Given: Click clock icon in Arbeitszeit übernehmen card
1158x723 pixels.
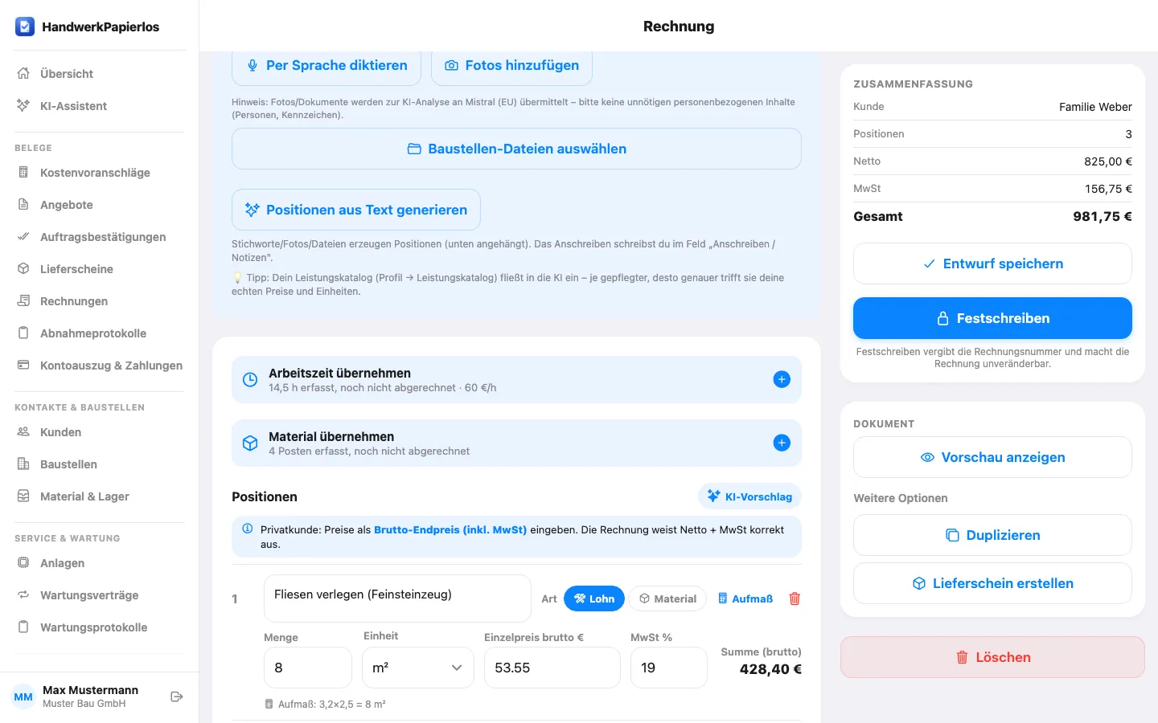Looking at the screenshot, I should (x=250, y=379).
